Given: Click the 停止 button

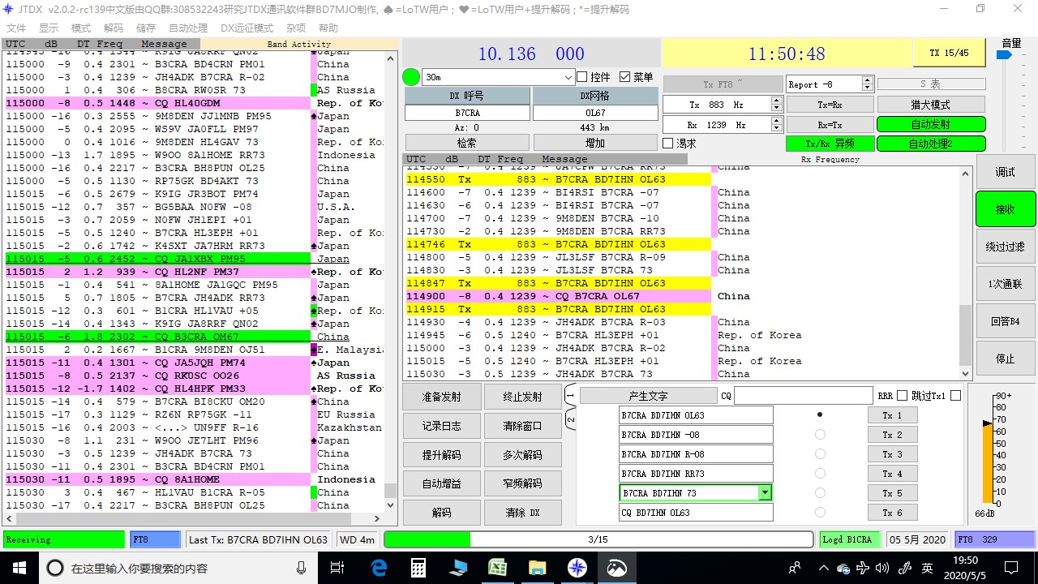Looking at the screenshot, I should pyautogui.click(x=1005, y=358).
